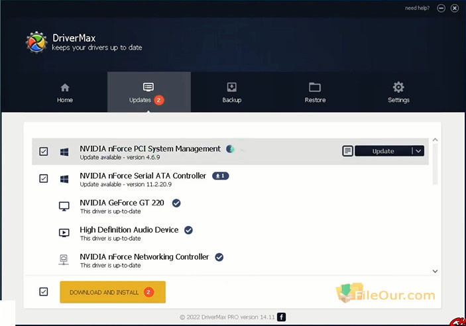466x326 pixels.
Task: Expand the Update button dropdown arrow
Action: [418, 151]
